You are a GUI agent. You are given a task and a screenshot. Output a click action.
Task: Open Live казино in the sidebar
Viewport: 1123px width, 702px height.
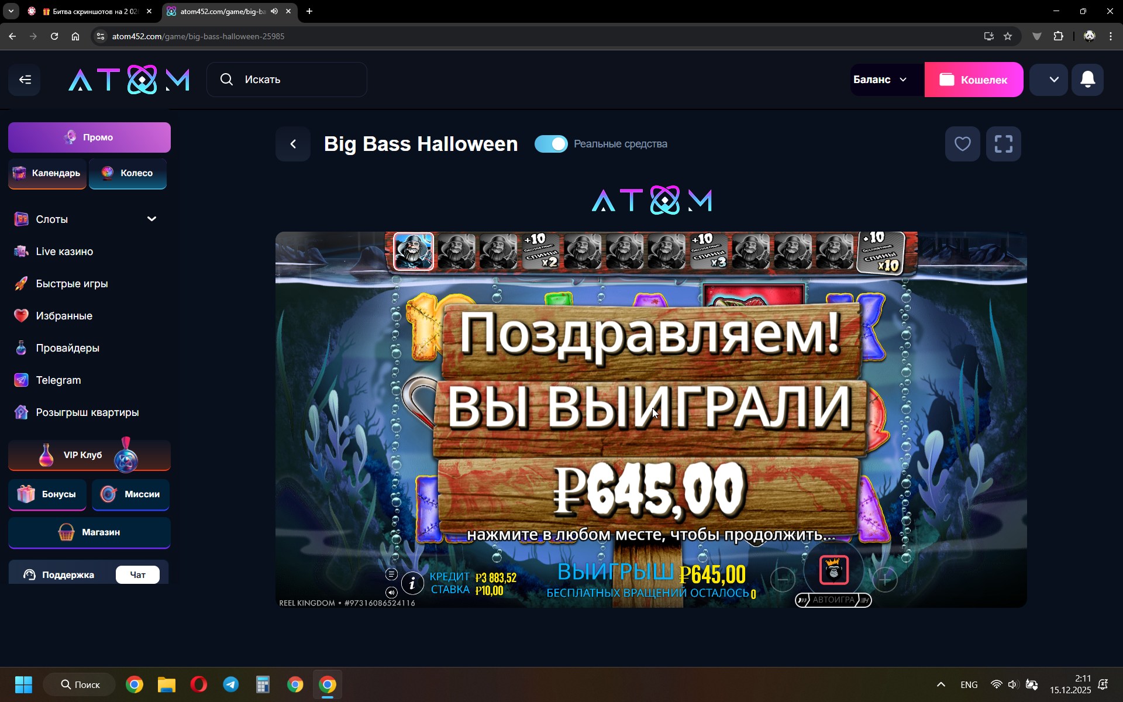(x=64, y=252)
